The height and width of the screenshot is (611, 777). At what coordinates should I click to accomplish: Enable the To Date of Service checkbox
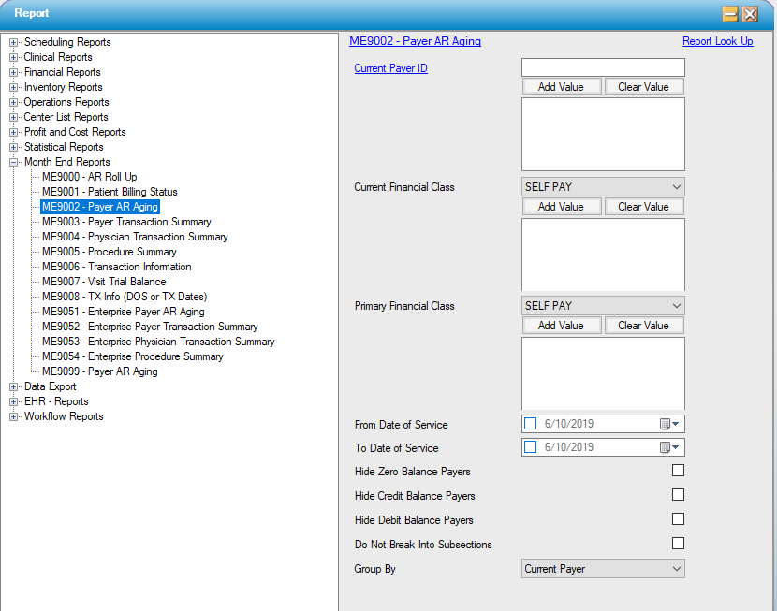531,447
